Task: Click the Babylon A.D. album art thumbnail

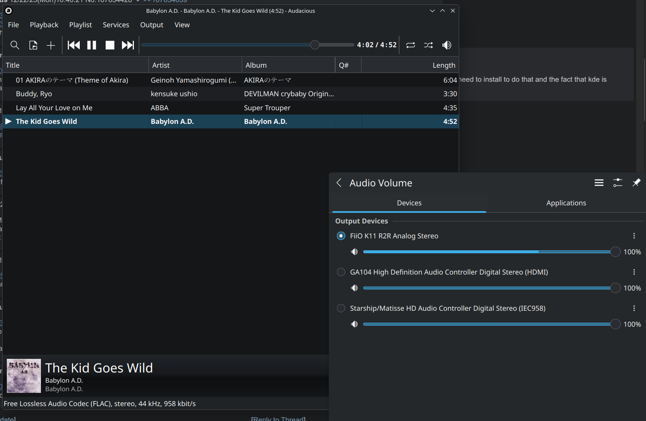Action: (x=24, y=376)
